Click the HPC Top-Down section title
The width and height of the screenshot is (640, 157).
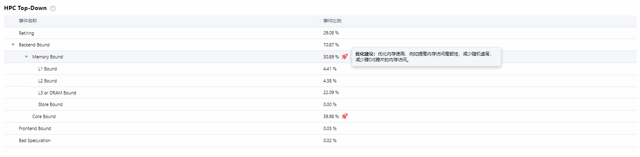click(x=25, y=8)
